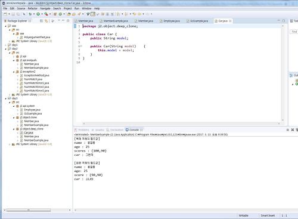Click the Writable status bar entry
298x219 pixels.
pos(243,215)
